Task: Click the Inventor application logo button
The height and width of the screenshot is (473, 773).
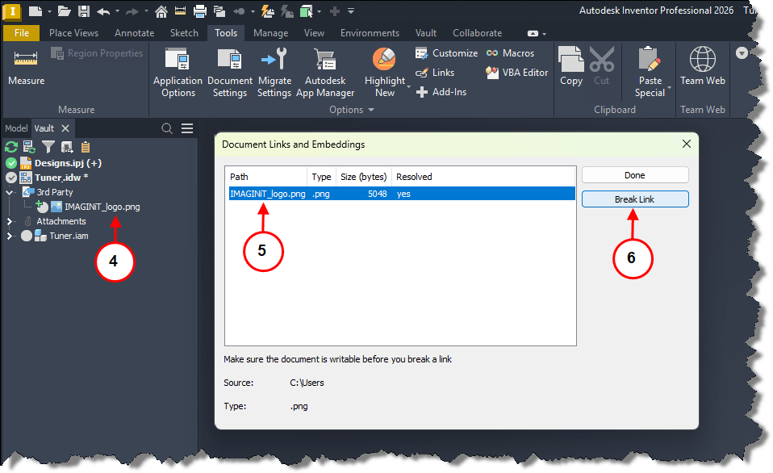Action: pyautogui.click(x=12, y=10)
